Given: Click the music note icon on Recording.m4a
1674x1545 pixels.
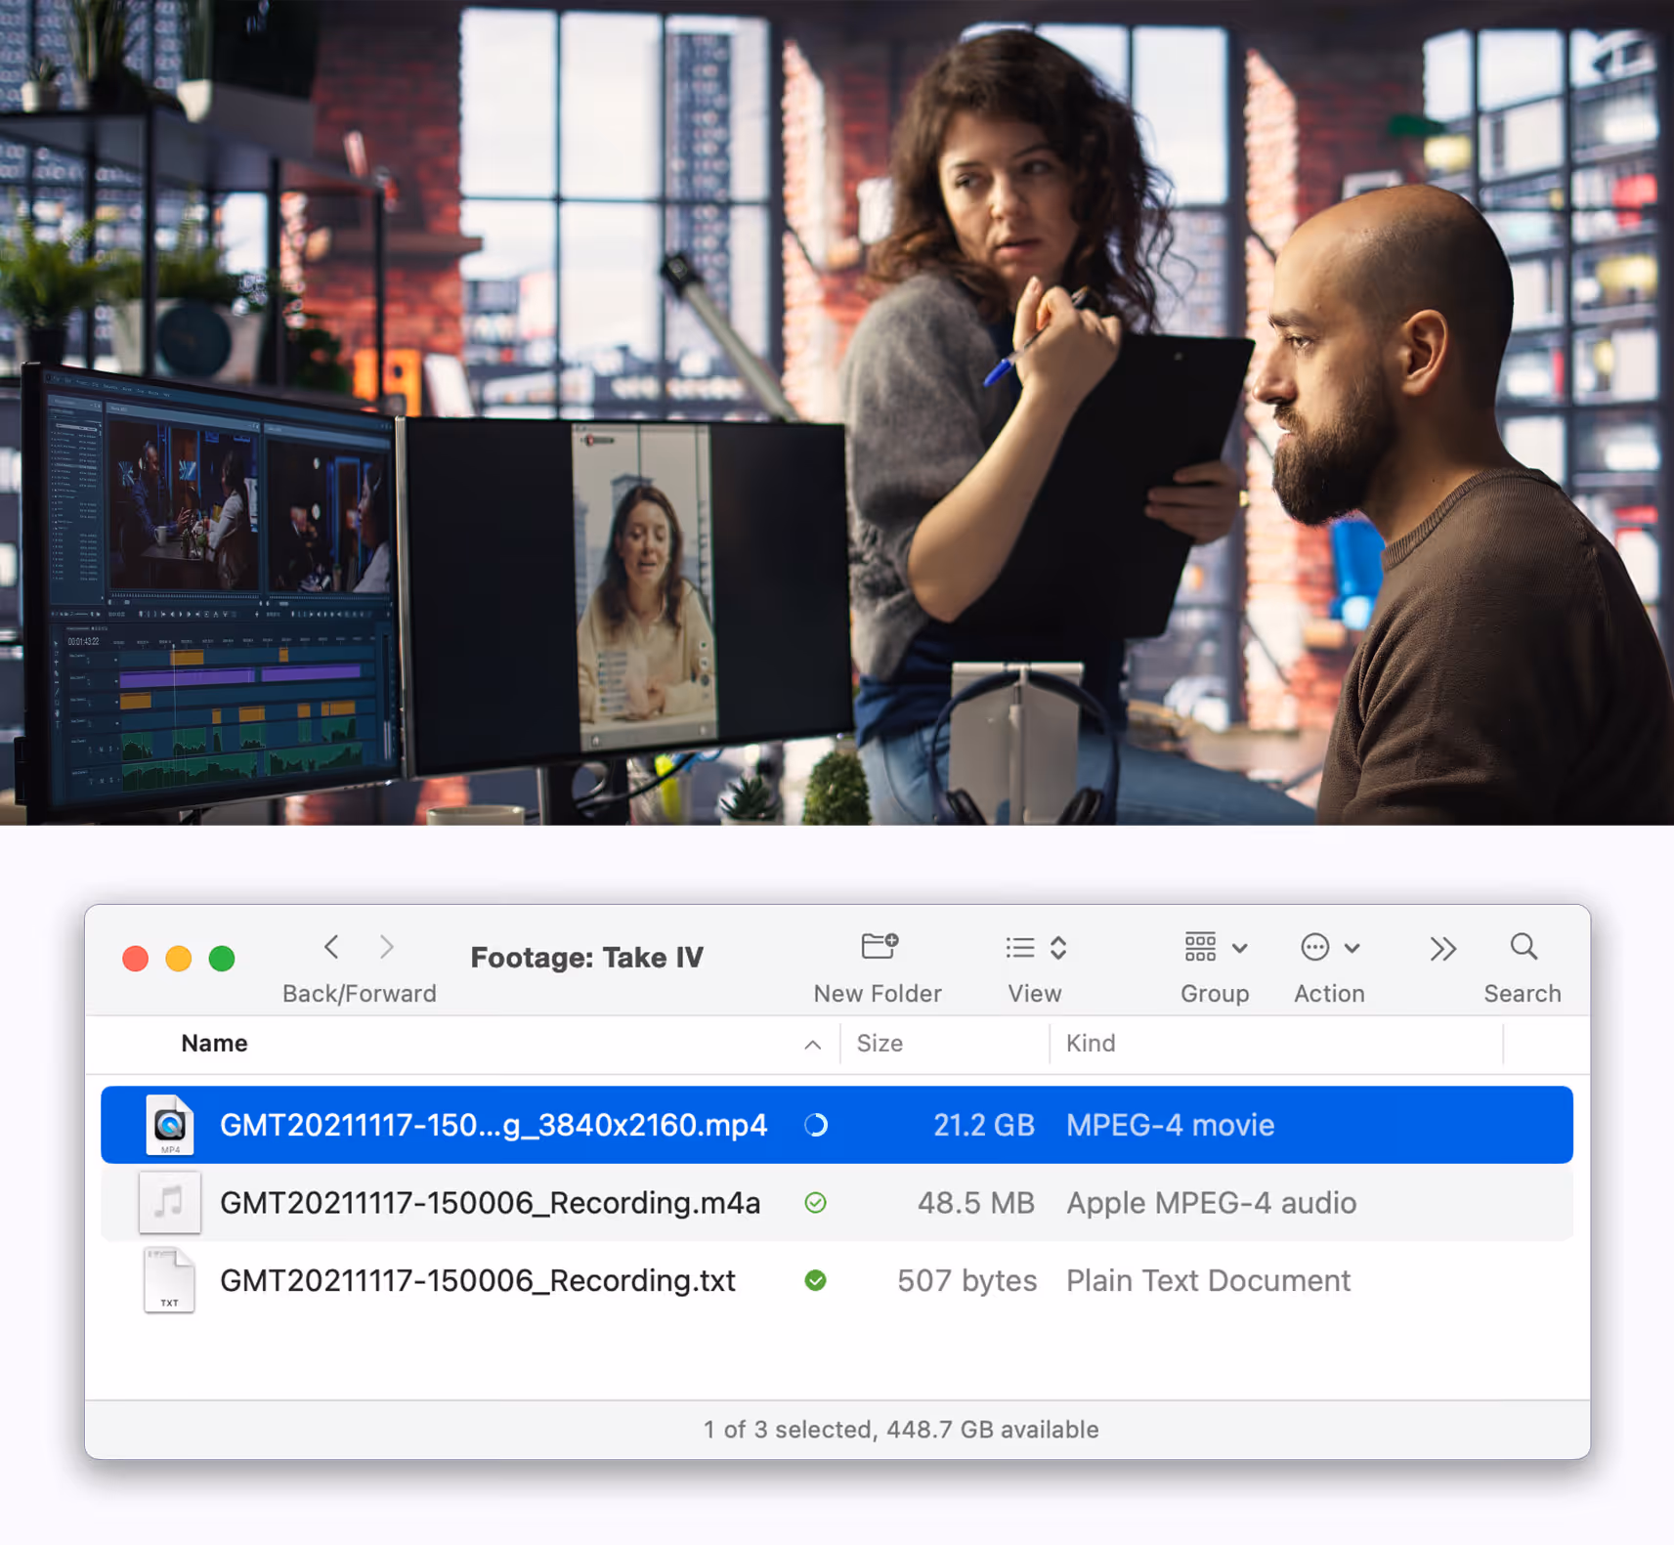Looking at the screenshot, I should [169, 1203].
